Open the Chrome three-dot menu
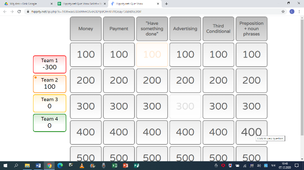 (299, 11)
